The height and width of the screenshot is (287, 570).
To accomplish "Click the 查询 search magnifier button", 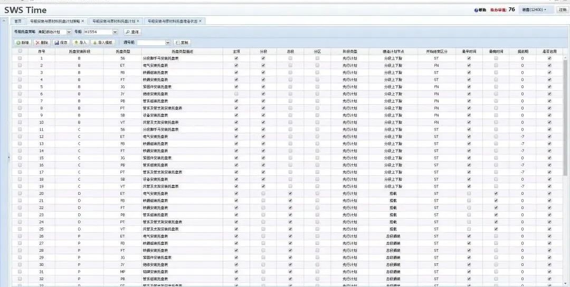I will coord(132,32).
